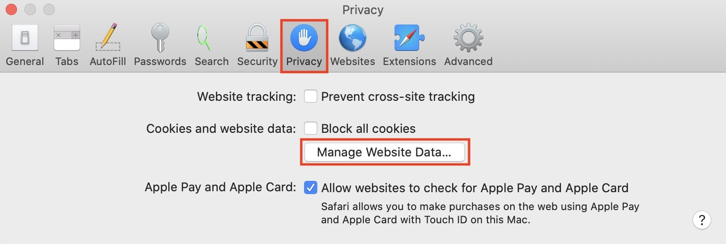Open Extensions puzzle piece icon
726x244 pixels.
pyautogui.click(x=409, y=38)
